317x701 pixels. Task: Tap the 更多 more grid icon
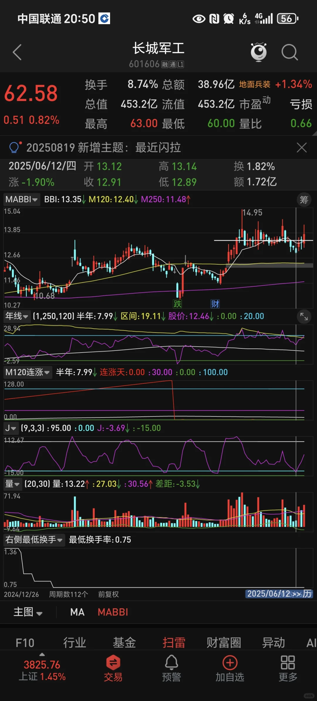pos(288,669)
